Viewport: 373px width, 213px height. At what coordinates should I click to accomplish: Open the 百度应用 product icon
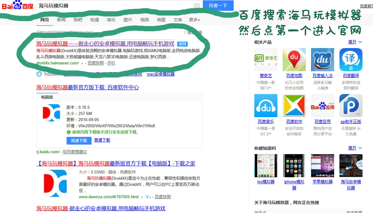[x=322, y=105]
